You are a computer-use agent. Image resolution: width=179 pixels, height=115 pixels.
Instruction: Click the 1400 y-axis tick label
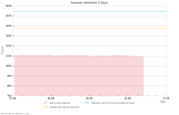click(8, 26)
